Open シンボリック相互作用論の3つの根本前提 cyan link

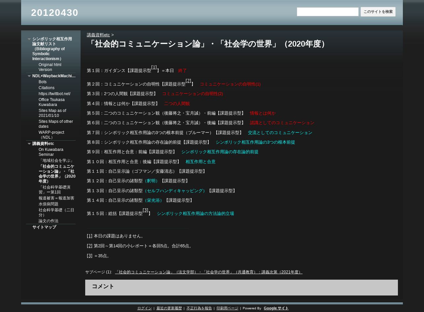click(x=255, y=142)
